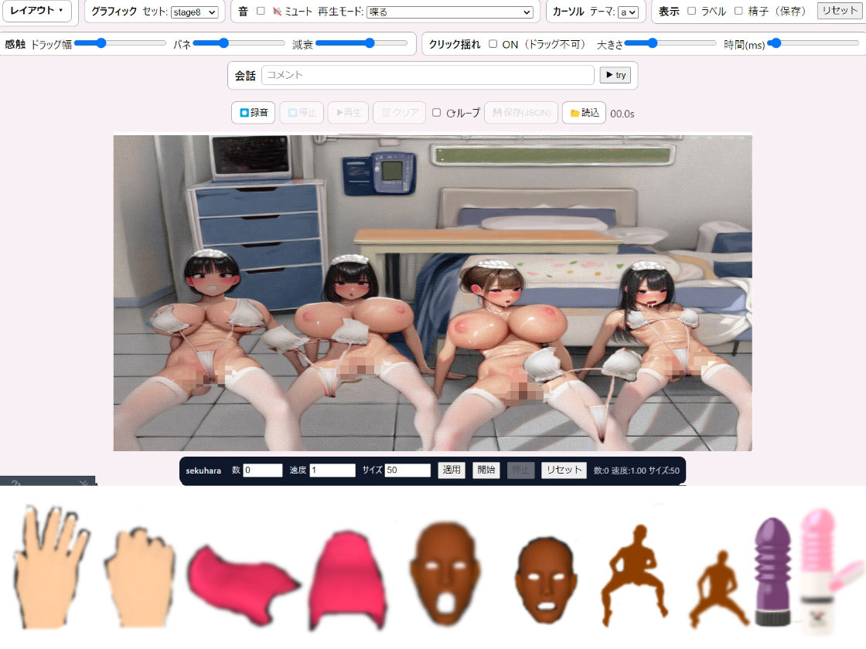Open the グラフィック stage8 set dropdown
Screen dimensions: 866x649
coord(194,12)
